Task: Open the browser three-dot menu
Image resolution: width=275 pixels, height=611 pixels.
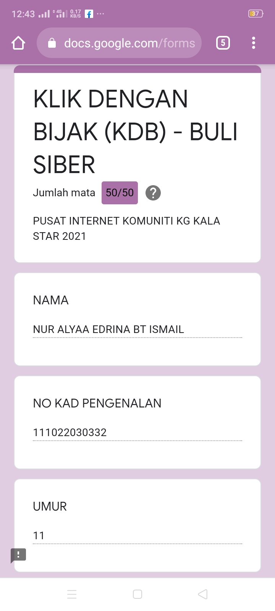Action: [x=254, y=43]
